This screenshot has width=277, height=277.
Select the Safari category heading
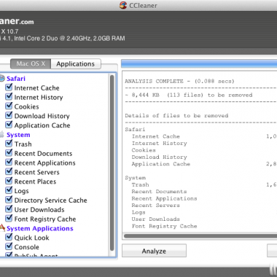16,79
